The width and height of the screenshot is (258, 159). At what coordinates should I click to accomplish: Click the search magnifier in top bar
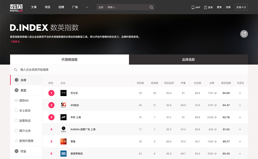[151, 7]
